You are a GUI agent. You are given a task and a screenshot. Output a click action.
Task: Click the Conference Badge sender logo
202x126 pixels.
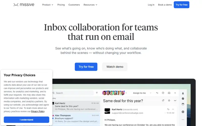pos(107,111)
